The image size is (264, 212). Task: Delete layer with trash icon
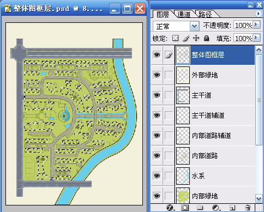[x=248, y=208]
